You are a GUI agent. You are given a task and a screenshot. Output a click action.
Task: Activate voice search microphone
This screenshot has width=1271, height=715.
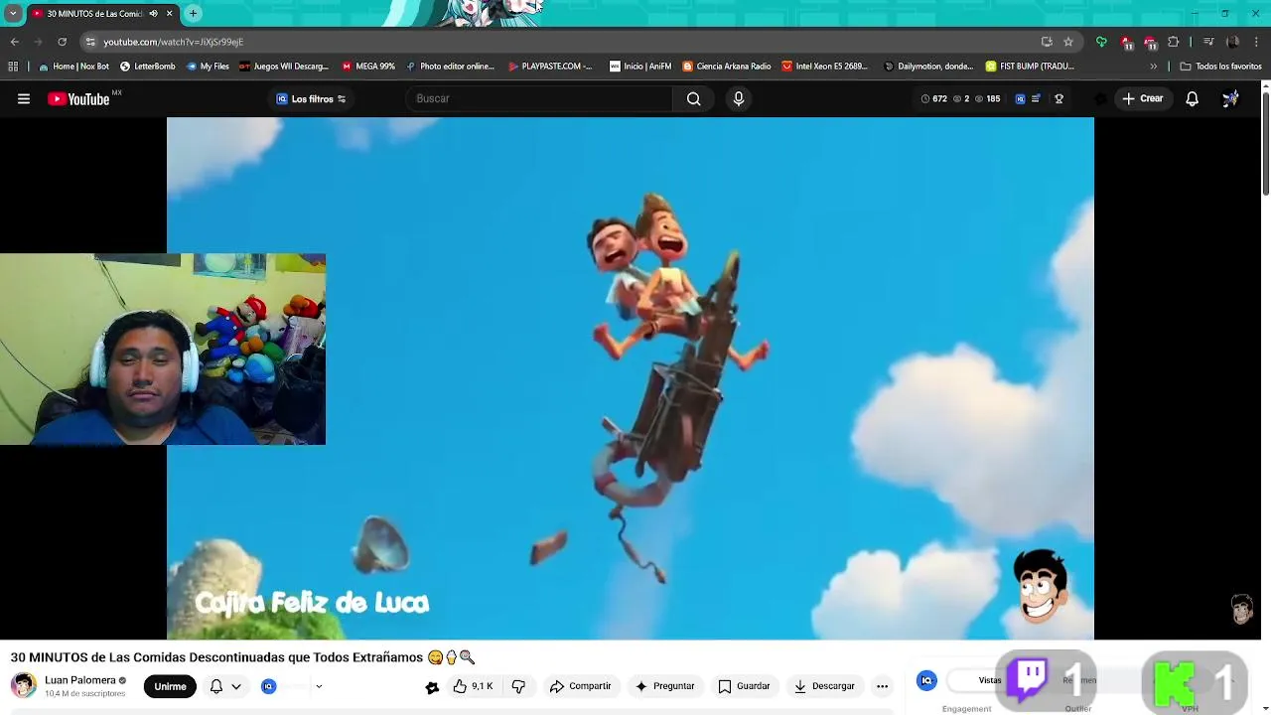[739, 98]
